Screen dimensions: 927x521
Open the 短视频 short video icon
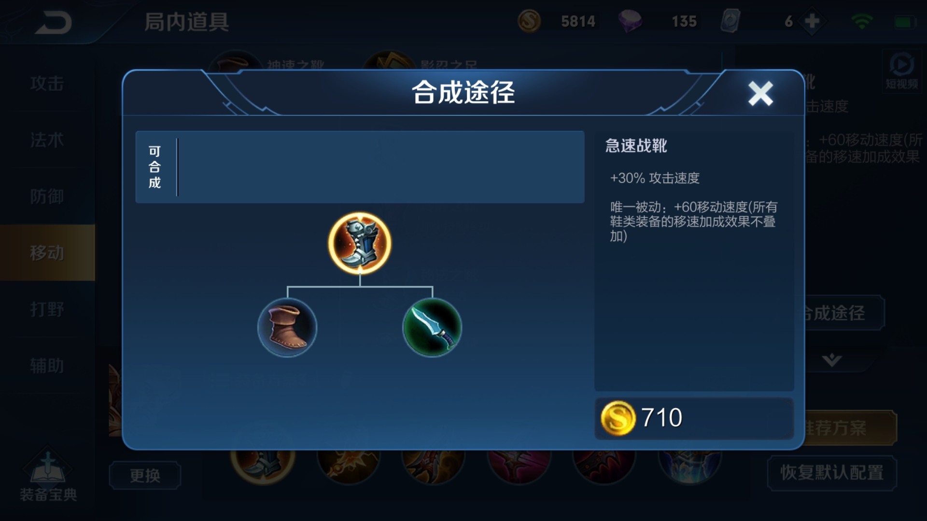[x=901, y=71]
